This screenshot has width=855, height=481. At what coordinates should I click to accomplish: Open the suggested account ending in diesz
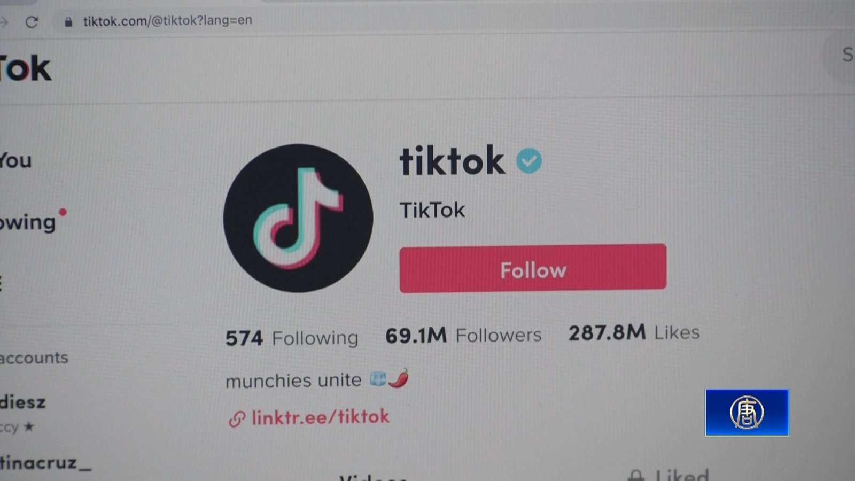23,402
